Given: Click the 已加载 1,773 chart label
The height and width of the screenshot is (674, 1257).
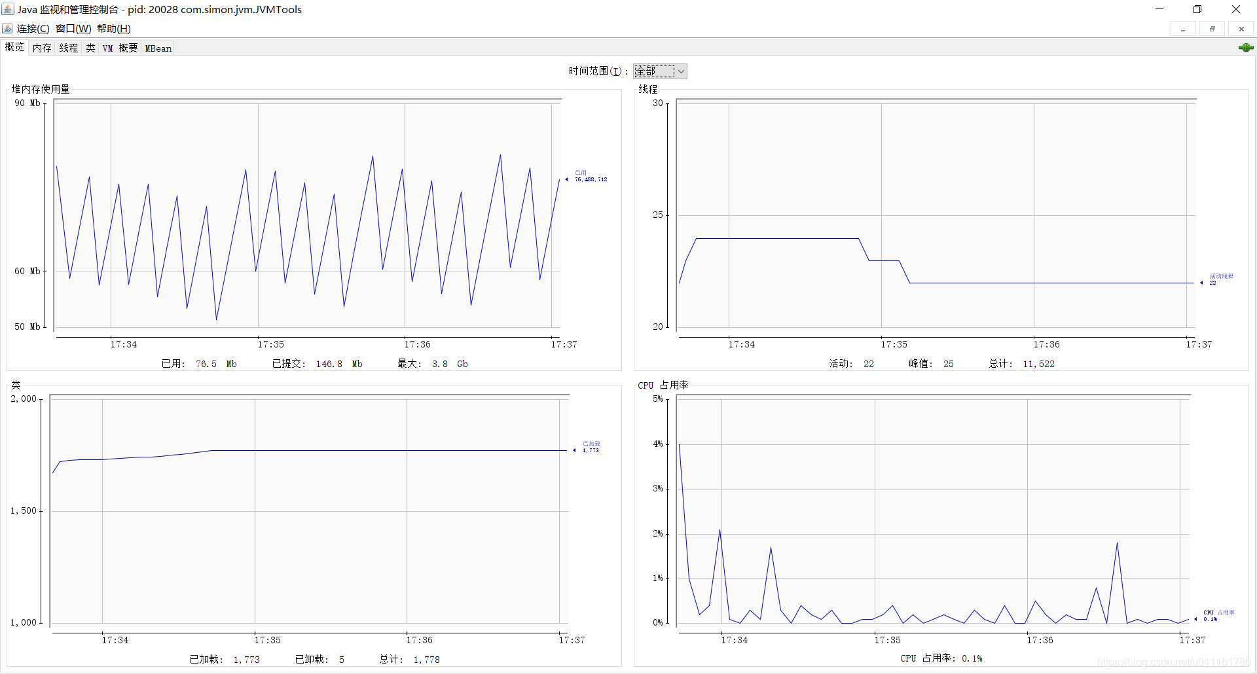Looking at the screenshot, I should tap(591, 447).
